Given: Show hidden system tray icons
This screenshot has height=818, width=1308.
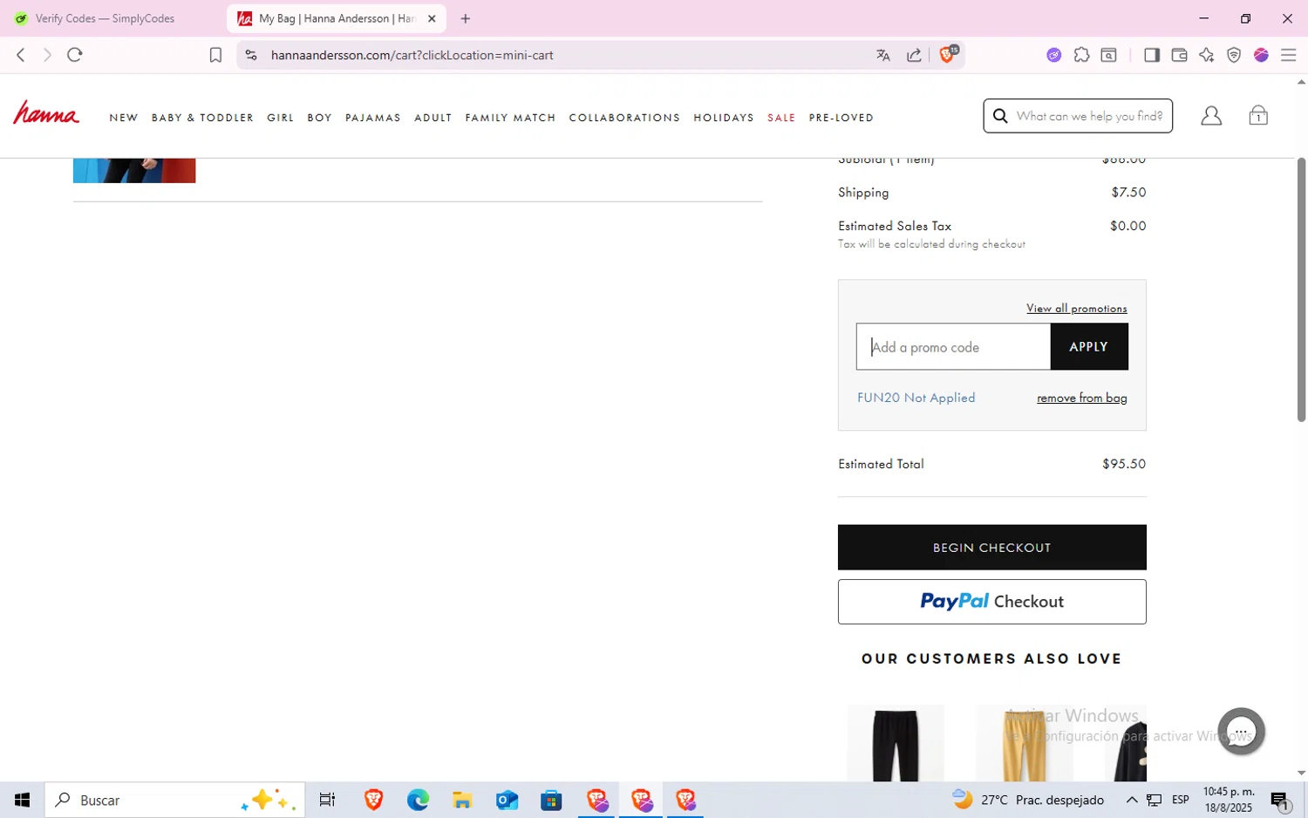Looking at the screenshot, I should (1132, 800).
